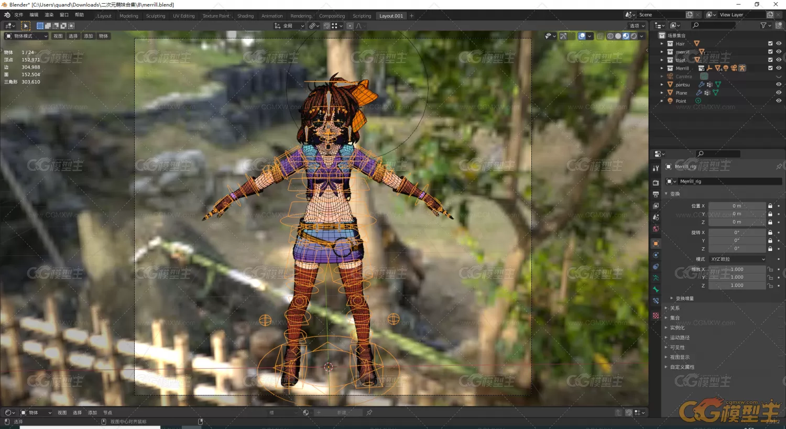
Task: Expand the thief collection in Outliner
Action: tap(662, 60)
